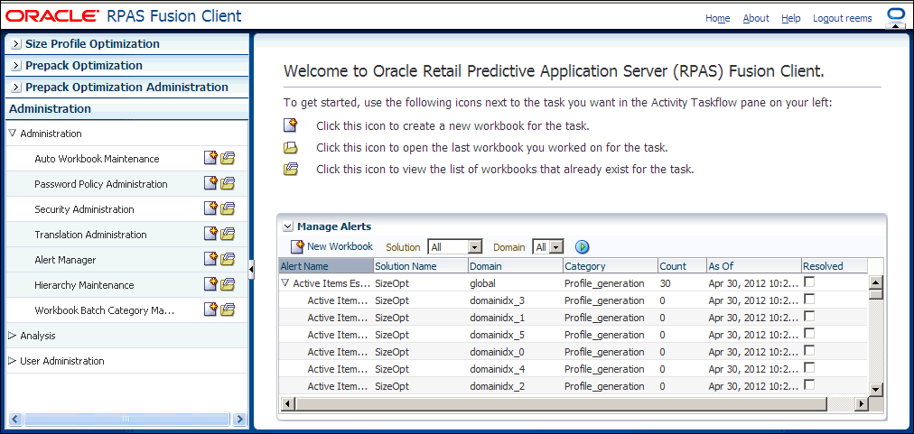914x434 pixels.
Task: View existing workbooks for Workbook Batch Category
Action: (228, 309)
